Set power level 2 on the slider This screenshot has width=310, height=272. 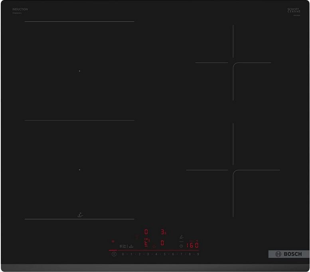pyautogui.click(x=139, y=254)
